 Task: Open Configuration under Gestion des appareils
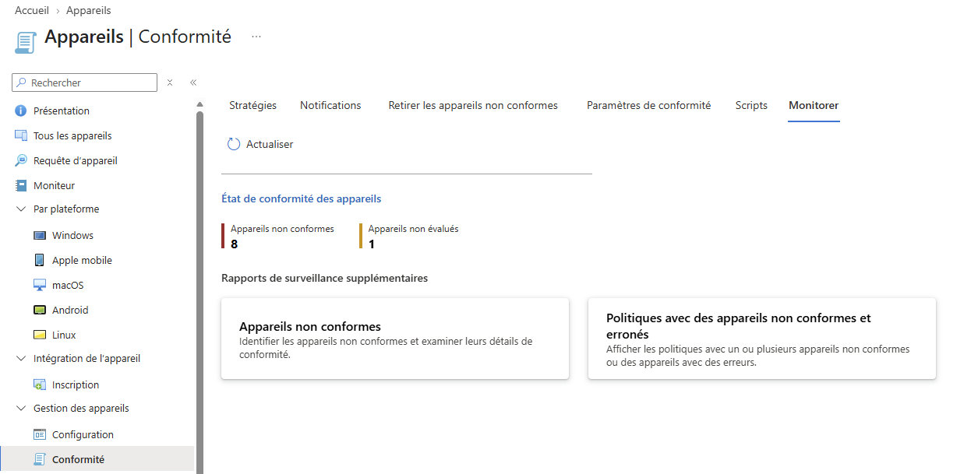pyautogui.click(x=83, y=434)
